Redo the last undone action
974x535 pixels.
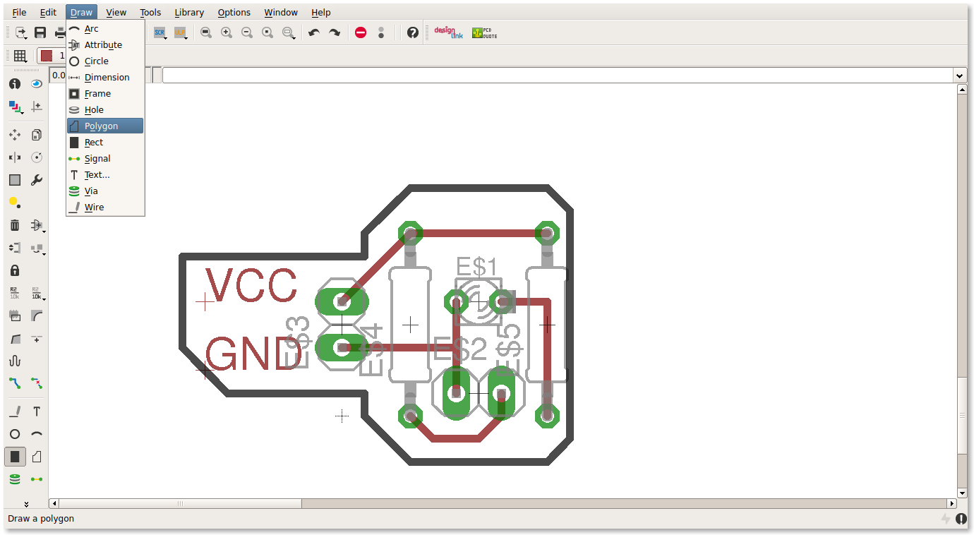[335, 32]
